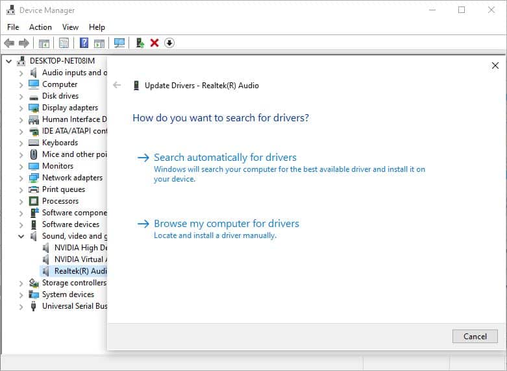This screenshot has height=371, width=507.
Task: Collapse the Sound, video and game controllers node
Action: tap(21, 236)
